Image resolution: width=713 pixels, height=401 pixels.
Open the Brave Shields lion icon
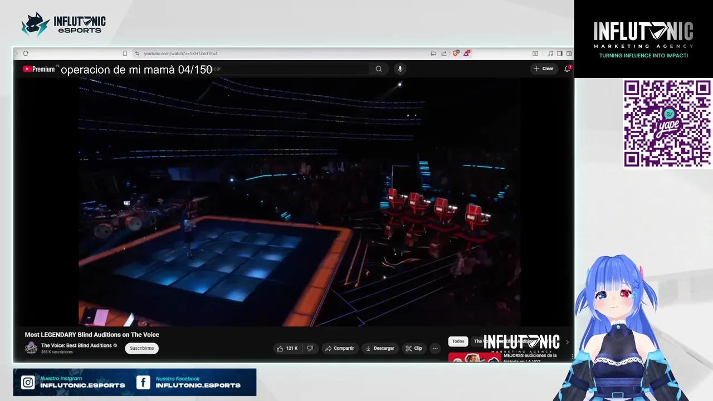click(456, 53)
